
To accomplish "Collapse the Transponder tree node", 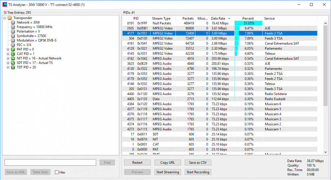I will point(5,18).
